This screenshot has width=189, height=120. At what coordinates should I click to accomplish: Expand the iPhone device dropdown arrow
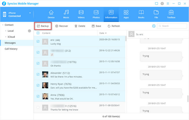[x=30, y=13]
